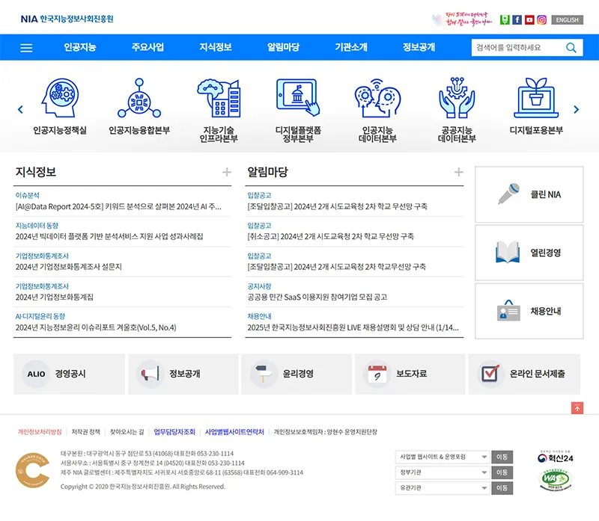Click the 인공지능 데이터본부 heads icon
Viewport: 599px width, 521px height.
pyautogui.click(x=377, y=98)
